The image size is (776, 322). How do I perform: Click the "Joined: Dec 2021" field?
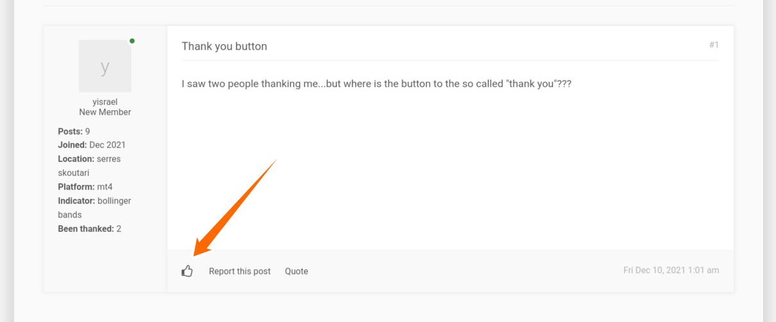pyautogui.click(x=92, y=145)
